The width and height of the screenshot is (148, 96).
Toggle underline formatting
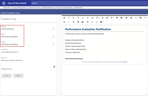click(73, 18)
